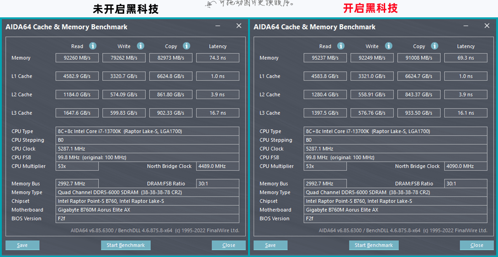This screenshot has height=257, width=498.
Task: Select L3 Cache Latency 16.1 ns
Action: (466, 113)
